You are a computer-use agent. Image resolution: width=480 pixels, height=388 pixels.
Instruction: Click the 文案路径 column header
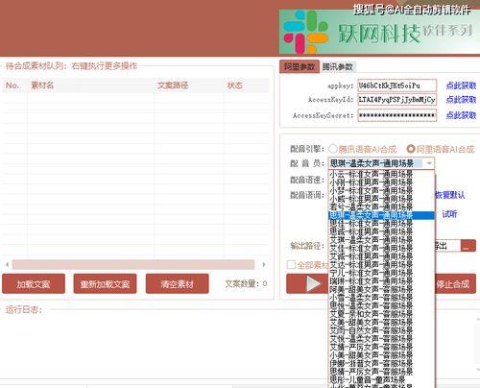(189, 85)
